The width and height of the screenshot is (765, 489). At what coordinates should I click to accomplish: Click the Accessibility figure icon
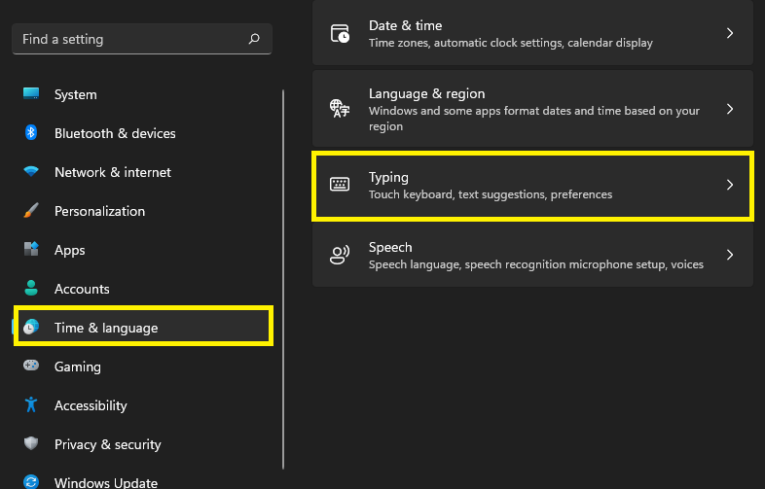pyautogui.click(x=31, y=405)
